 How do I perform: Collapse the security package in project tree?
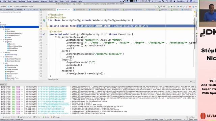pos(1,52)
